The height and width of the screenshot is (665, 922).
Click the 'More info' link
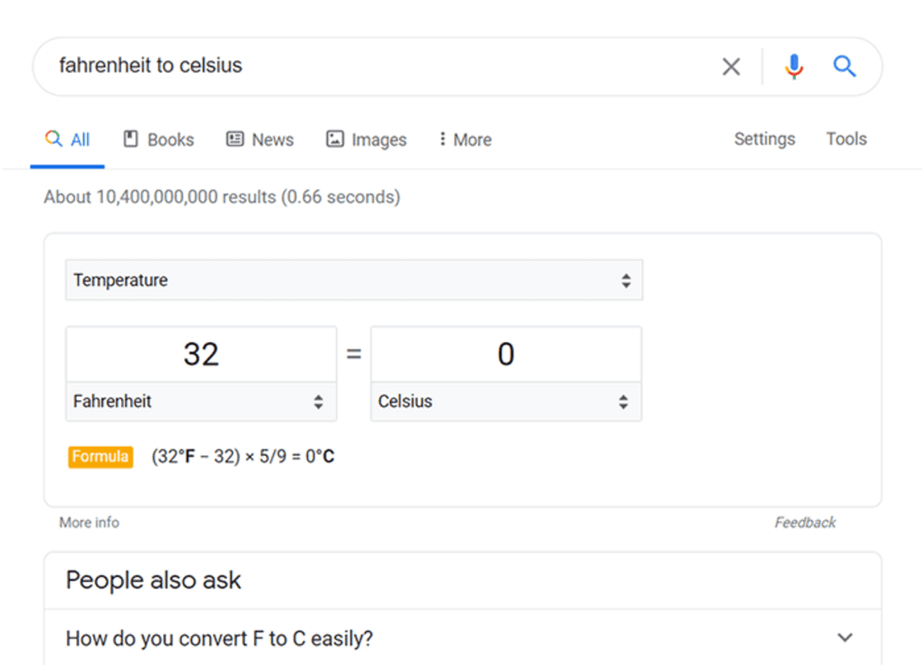(x=88, y=522)
